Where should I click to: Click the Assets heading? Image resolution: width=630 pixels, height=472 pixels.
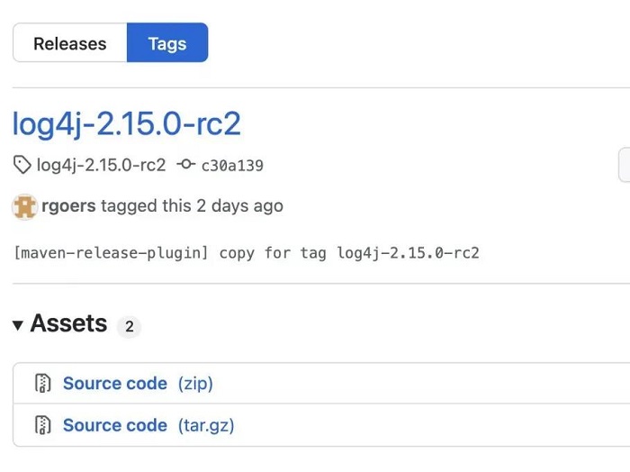[68, 323]
